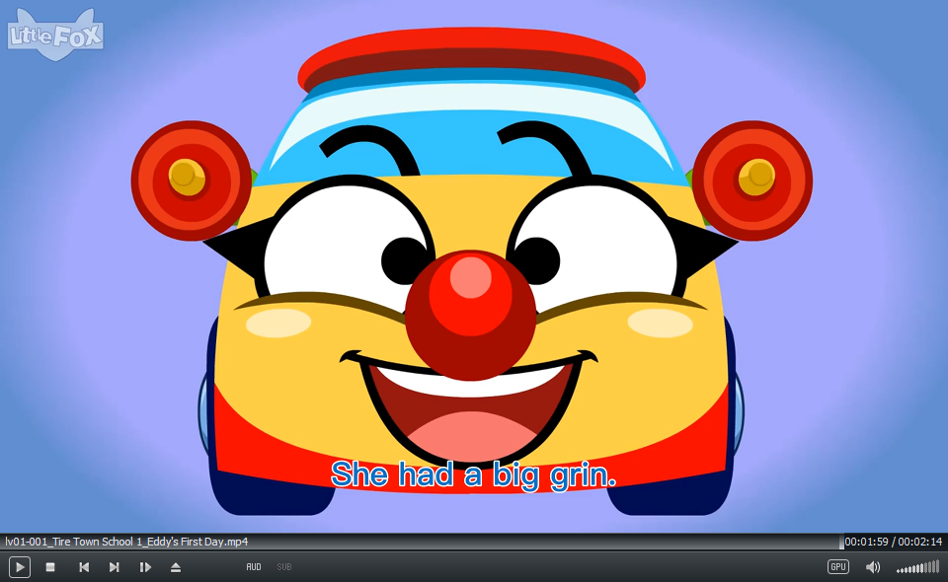Click the car's red nose in video

click(471, 313)
